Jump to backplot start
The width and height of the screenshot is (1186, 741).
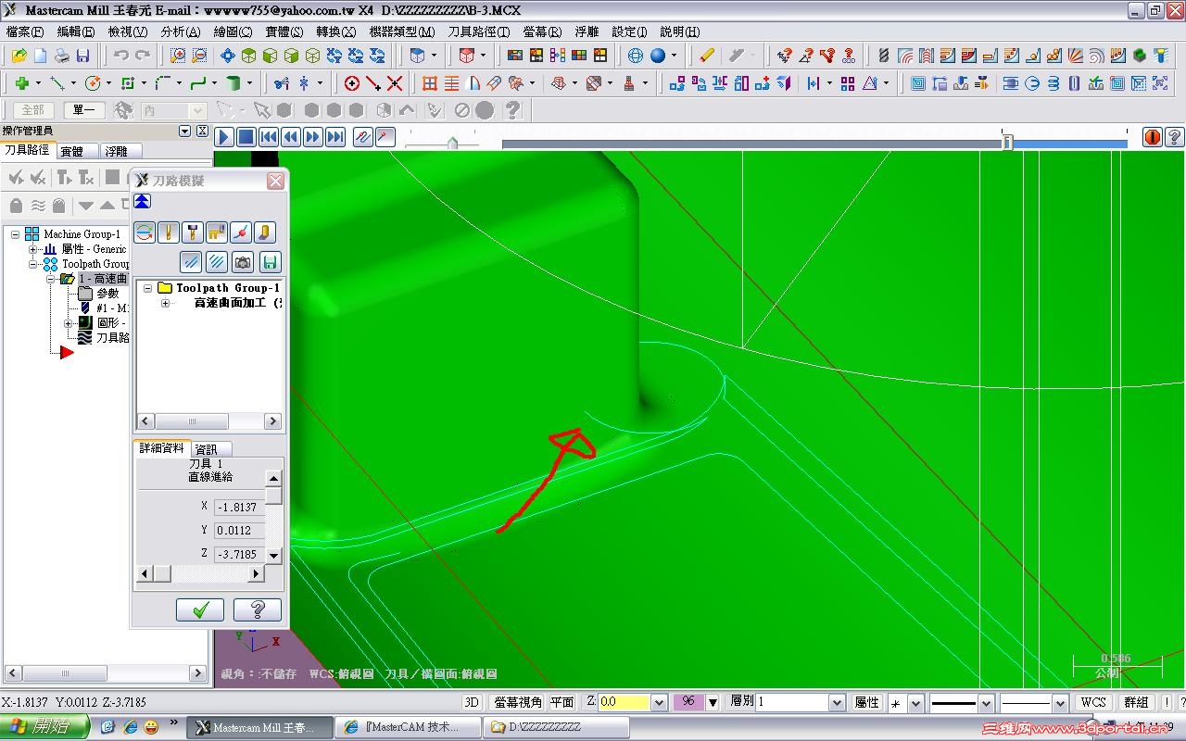pyautogui.click(x=269, y=137)
